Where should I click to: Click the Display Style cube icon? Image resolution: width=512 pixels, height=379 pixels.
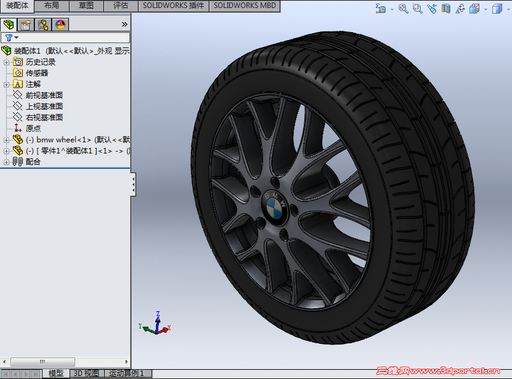[x=497, y=9]
